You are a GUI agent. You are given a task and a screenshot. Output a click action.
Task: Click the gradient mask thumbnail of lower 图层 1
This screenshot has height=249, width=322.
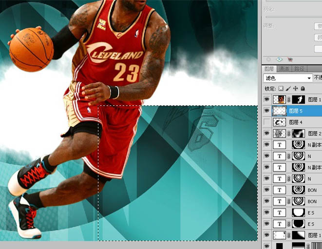point(299,235)
